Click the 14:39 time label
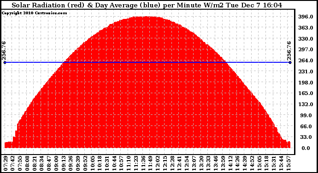This screenshot has width=318, height=173. pyautogui.click(x=245, y=163)
